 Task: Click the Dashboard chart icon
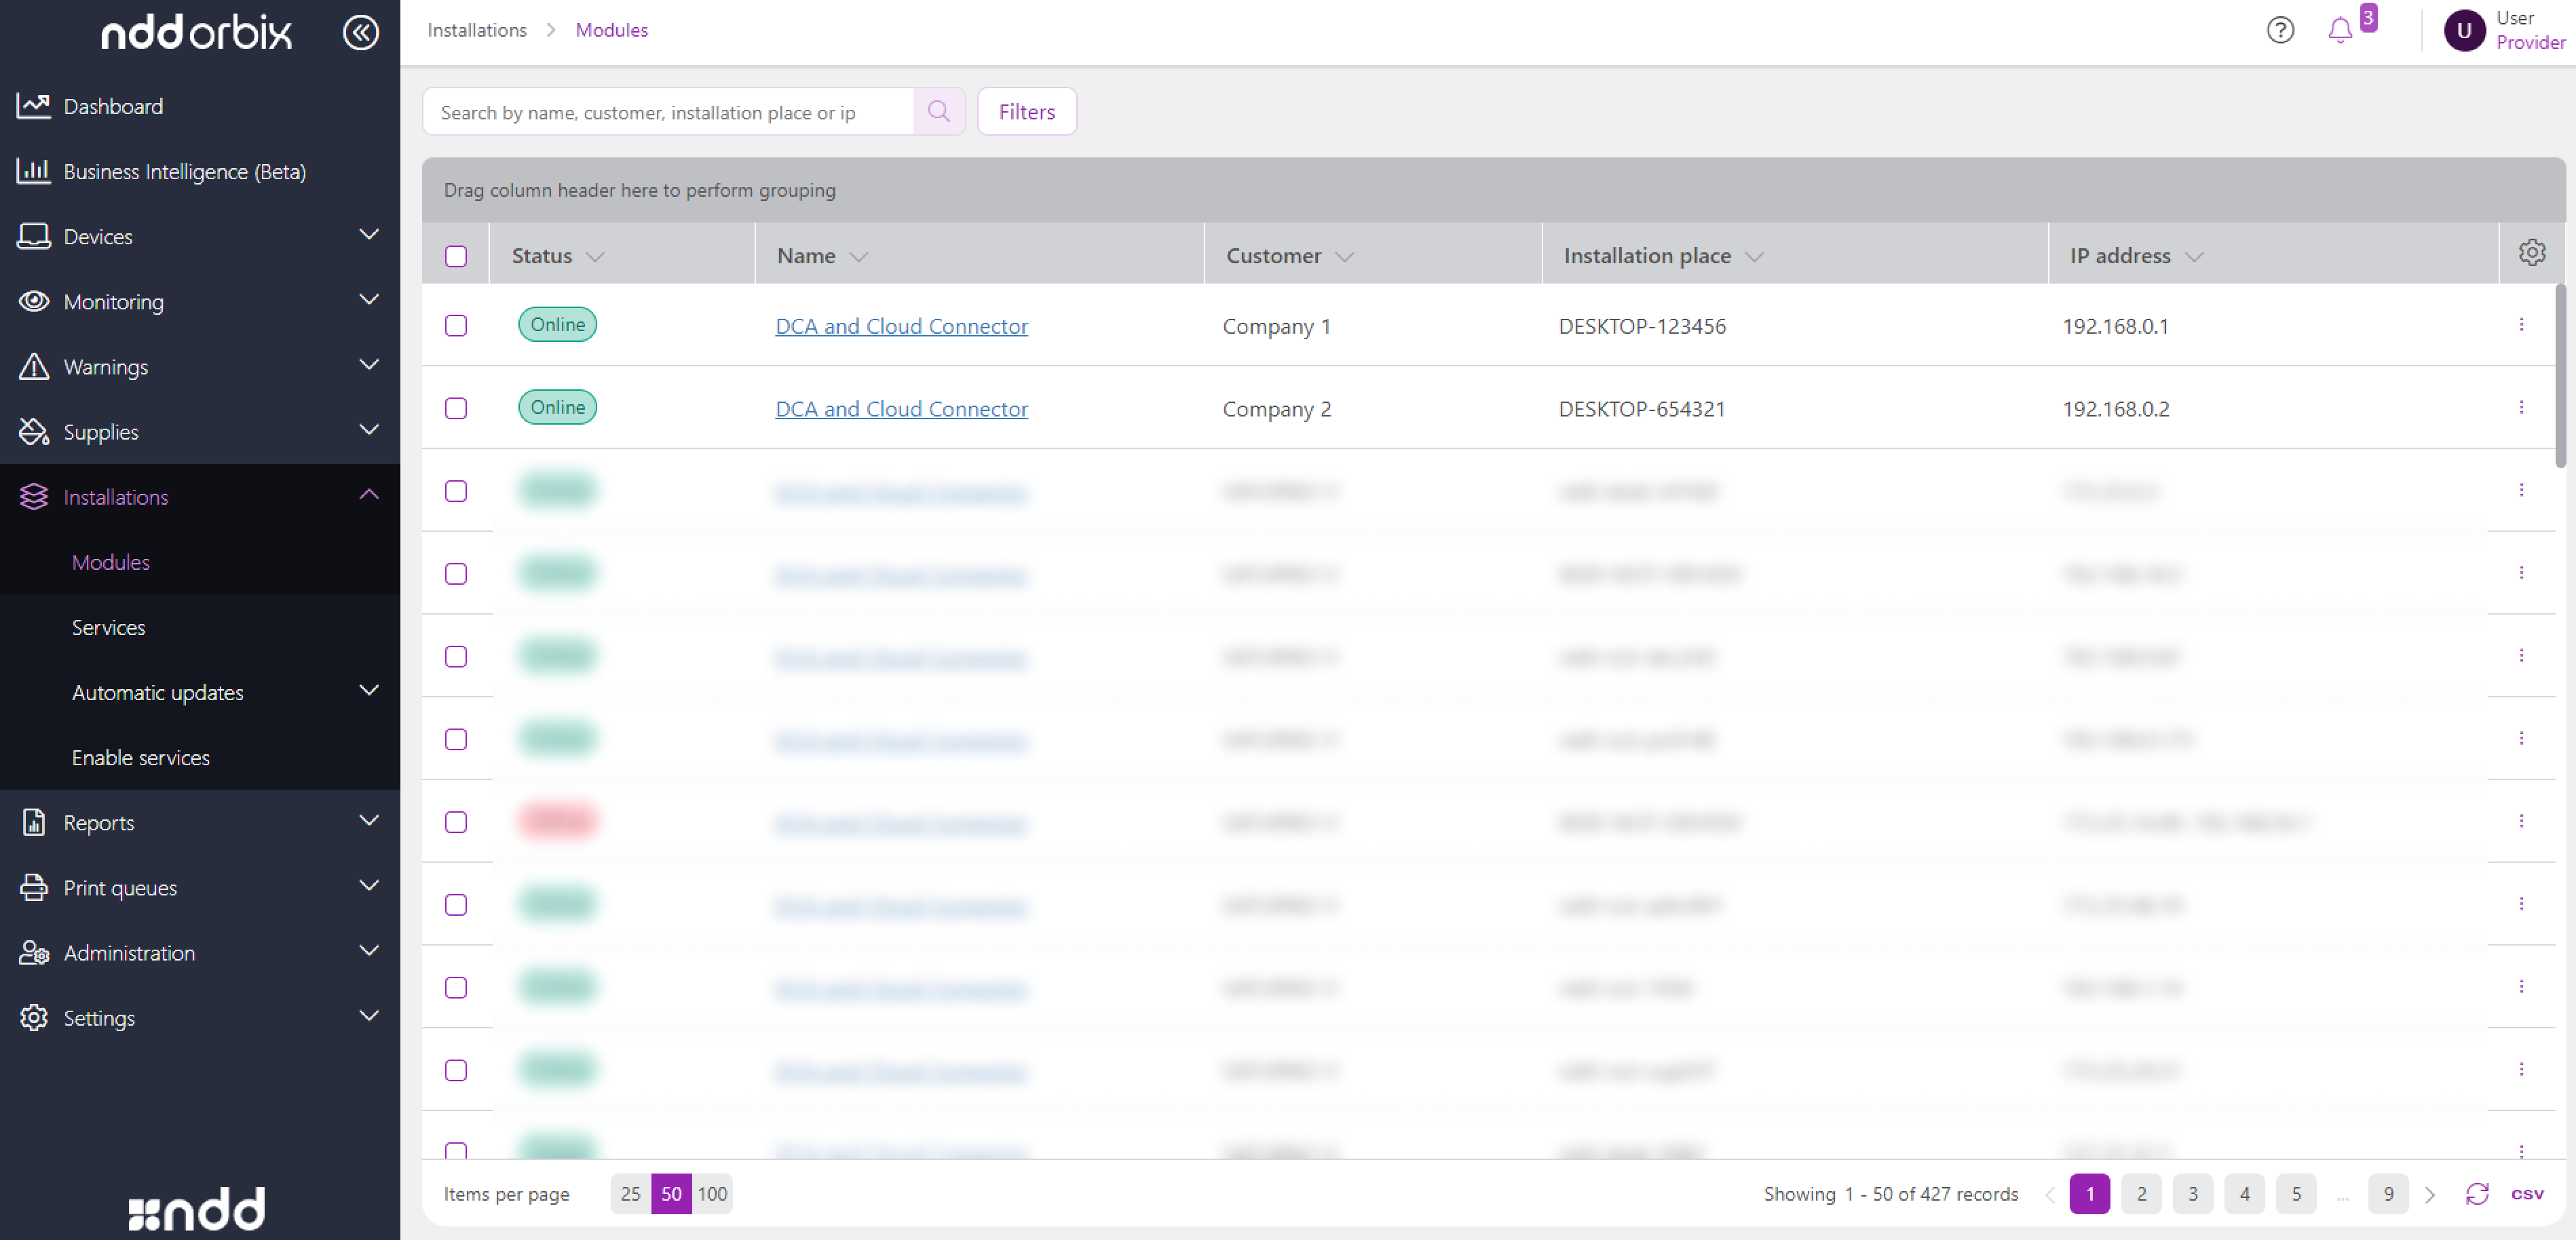click(x=34, y=106)
